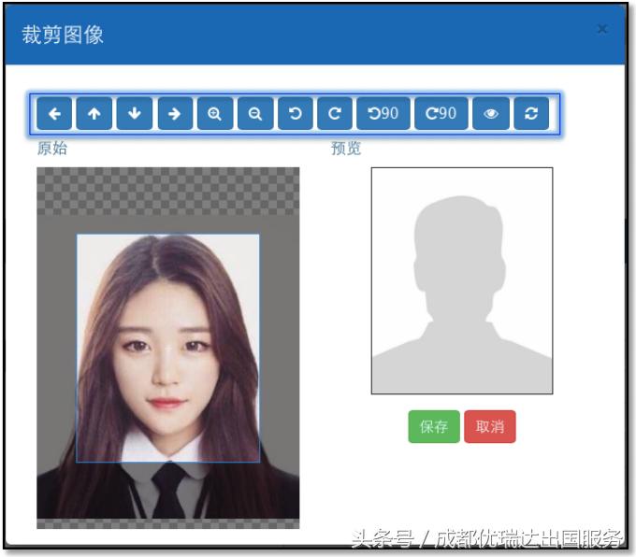Rotate the image clockwise slightly
This screenshot has height=557, width=636.
[334, 114]
